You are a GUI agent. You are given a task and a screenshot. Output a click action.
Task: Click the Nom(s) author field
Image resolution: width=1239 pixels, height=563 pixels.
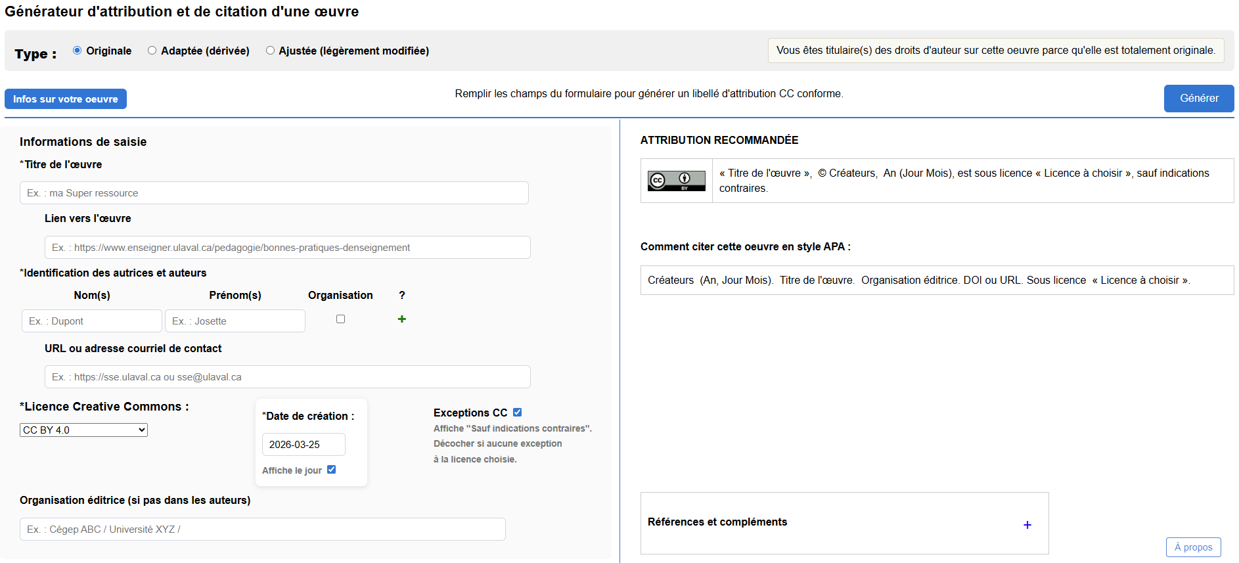tap(91, 321)
